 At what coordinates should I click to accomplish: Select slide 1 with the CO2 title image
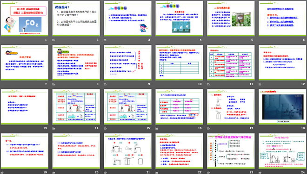tap(25, 19)
